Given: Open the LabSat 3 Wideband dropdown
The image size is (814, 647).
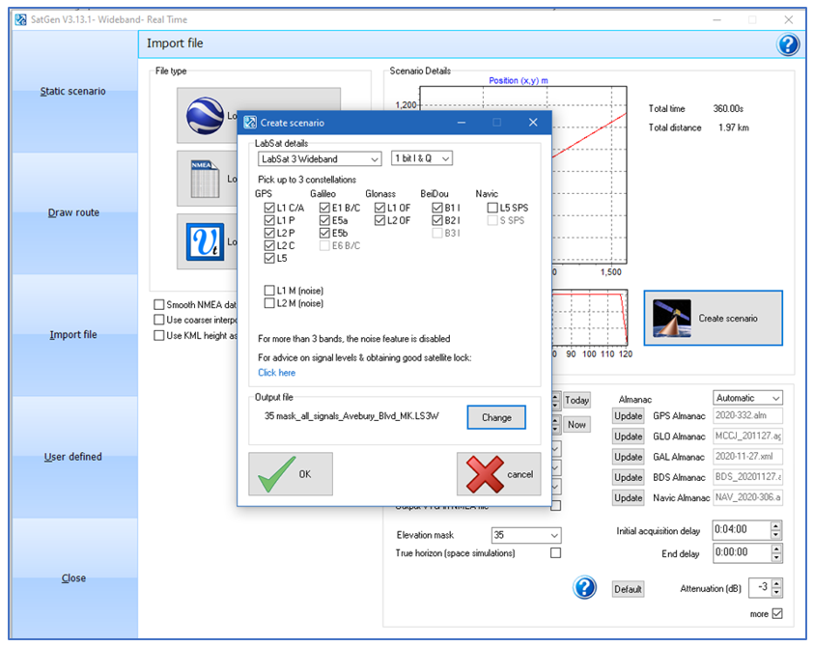Looking at the screenshot, I should tap(320, 159).
